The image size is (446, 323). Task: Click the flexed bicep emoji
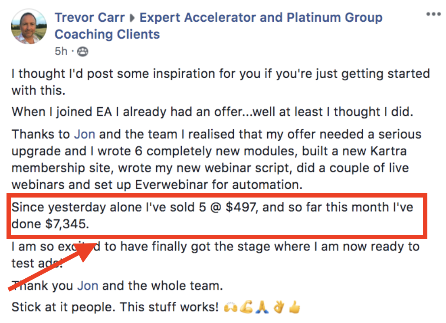[x=246, y=307]
